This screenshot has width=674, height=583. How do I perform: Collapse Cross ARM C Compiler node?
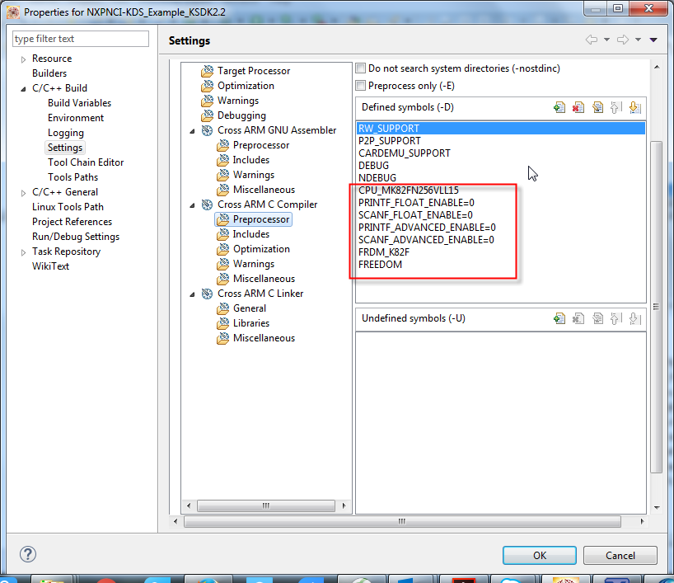coord(192,205)
